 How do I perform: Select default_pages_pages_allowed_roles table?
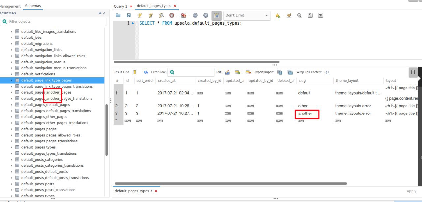[x=51, y=135]
